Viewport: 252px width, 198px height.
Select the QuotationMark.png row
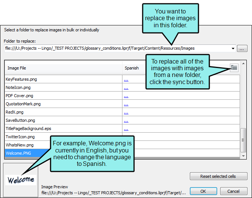coord(122,104)
